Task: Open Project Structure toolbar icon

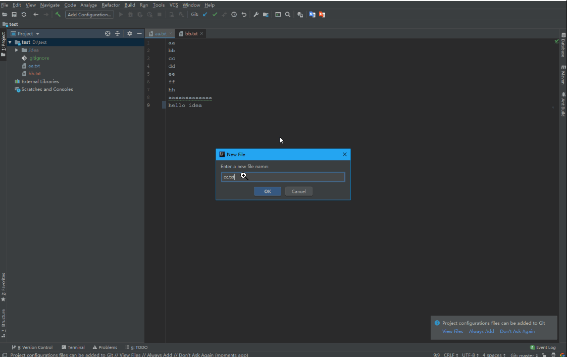Action: [x=266, y=15]
